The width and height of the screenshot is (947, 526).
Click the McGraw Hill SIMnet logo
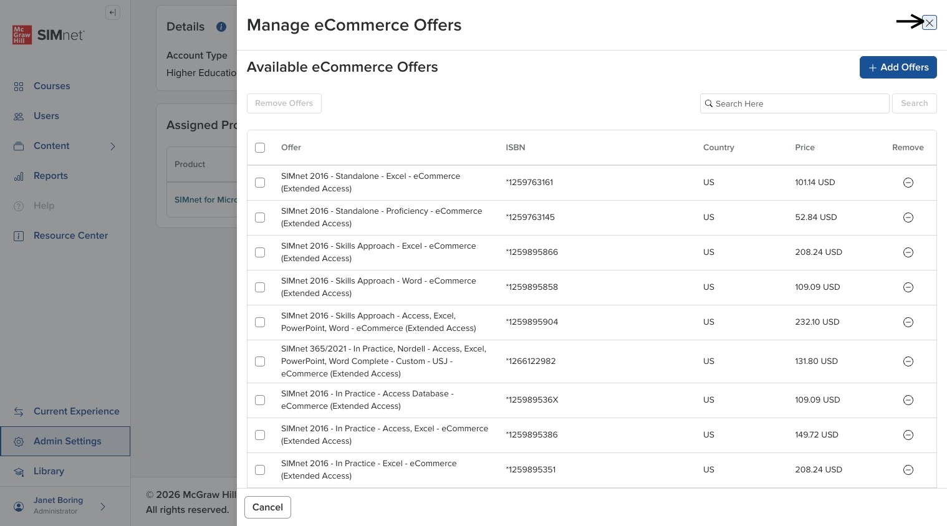point(49,35)
